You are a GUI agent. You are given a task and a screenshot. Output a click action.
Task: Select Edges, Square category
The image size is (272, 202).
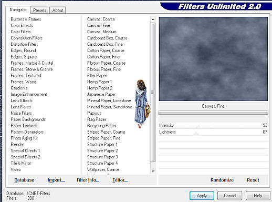(x=24, y=57)
